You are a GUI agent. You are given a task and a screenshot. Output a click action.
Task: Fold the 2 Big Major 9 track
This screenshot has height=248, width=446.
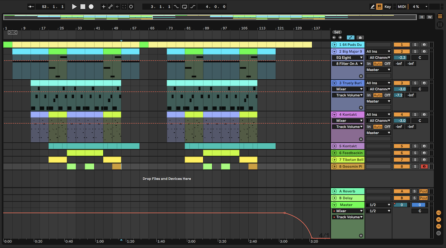[334, 52]
